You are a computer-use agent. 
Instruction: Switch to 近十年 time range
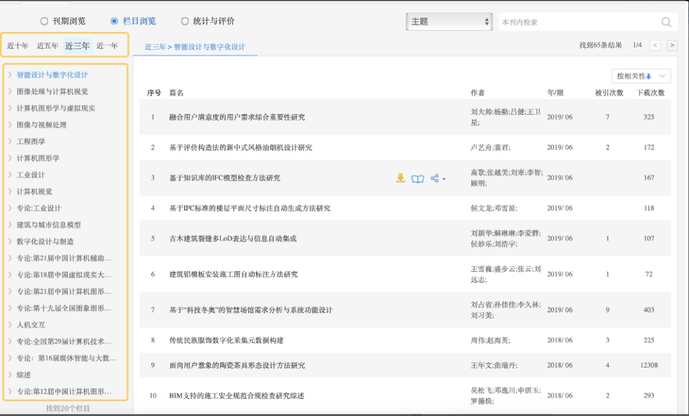pyautogui.click(x=18, y=46)
